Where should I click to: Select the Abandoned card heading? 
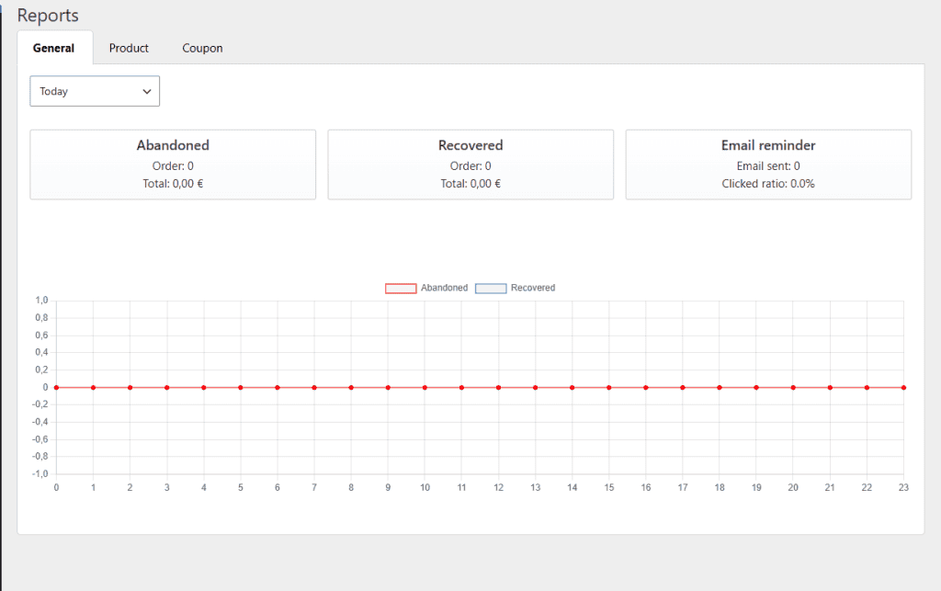(x=173, y=145)
